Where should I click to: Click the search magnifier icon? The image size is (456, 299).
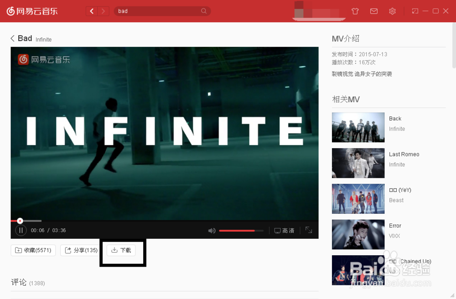pyautogui.click(x=204, y=11)
